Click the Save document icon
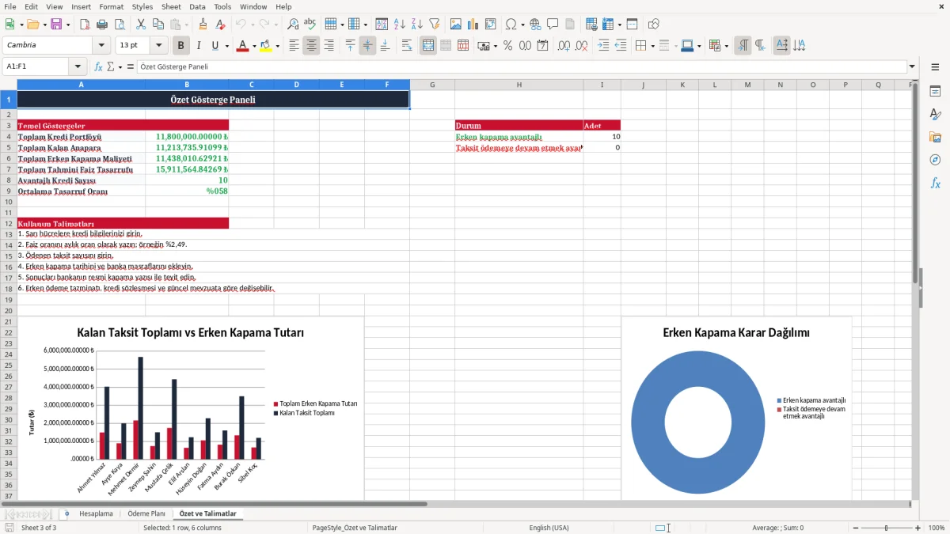Screen dimensions: 950x534 coord(56,25)
